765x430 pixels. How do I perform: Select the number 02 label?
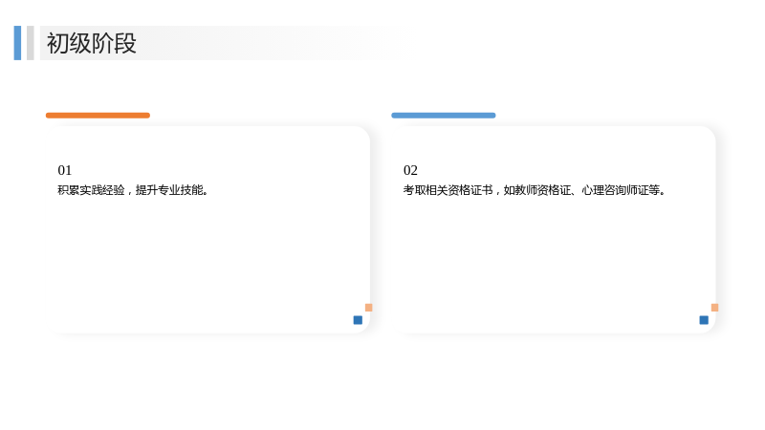click(410, 170)
